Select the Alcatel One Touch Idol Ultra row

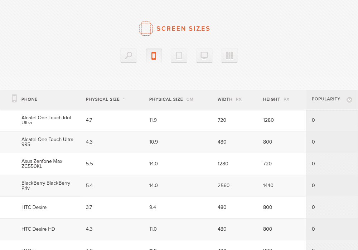click(153, 120)
